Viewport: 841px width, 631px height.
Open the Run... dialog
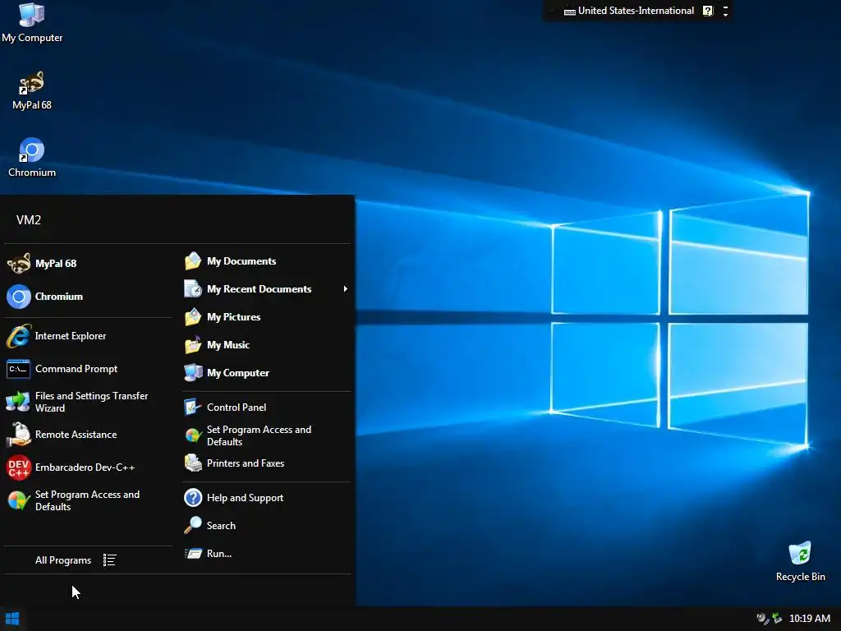click(x=267, y=554)
